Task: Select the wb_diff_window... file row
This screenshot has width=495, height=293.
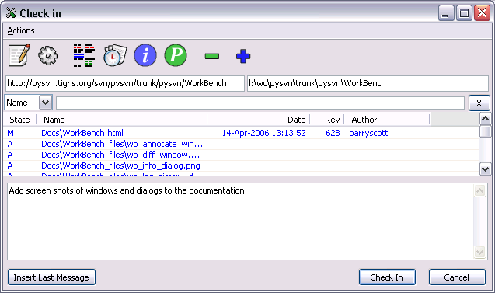Action: tap(241, 155)
